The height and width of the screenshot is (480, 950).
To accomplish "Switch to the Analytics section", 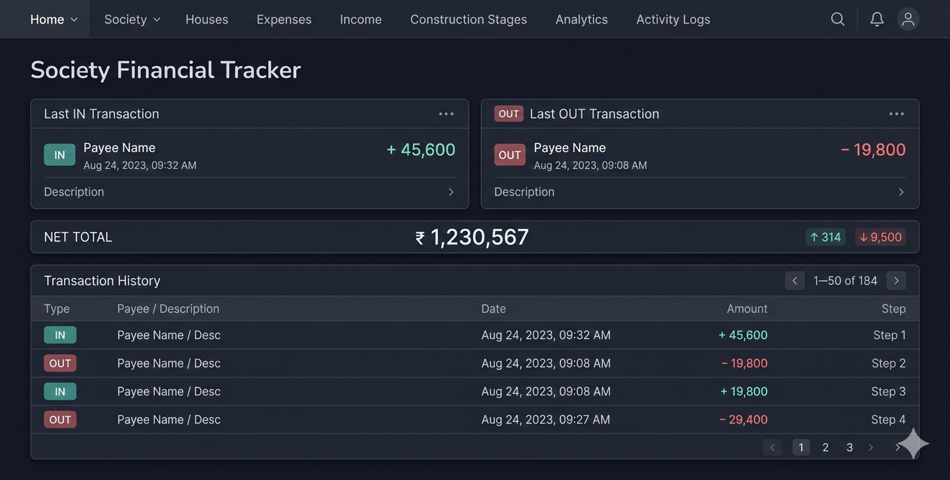I will [x=581, y=19].
